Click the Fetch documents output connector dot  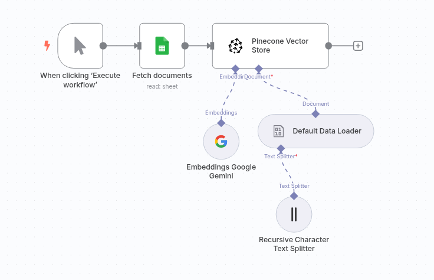tap(185, 45)
